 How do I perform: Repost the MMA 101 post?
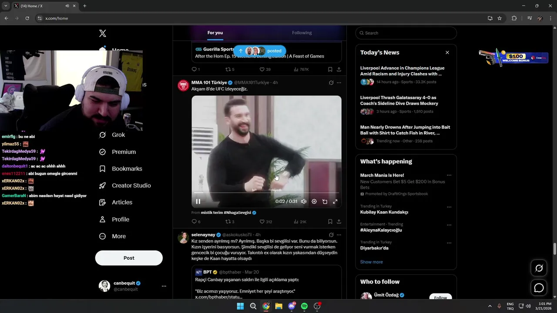(229, 222)
